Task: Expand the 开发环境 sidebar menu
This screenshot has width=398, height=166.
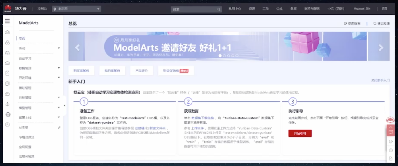Action: click(59, 78)
